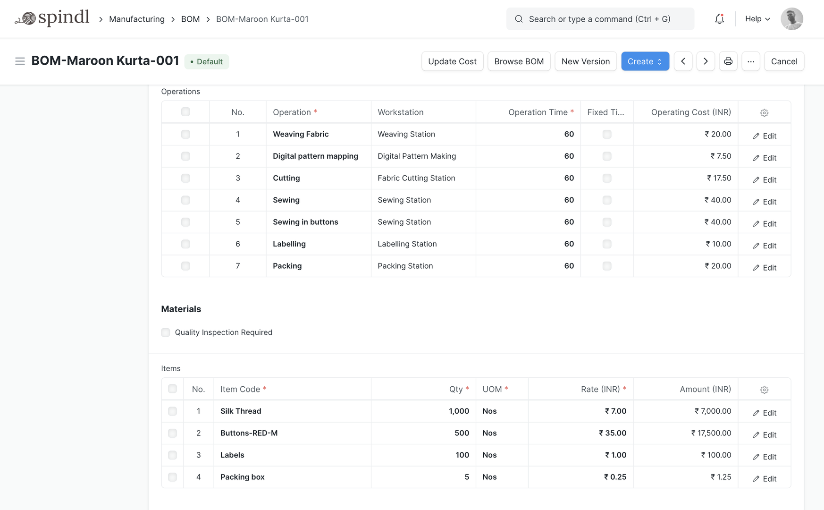Focus the search or command bar
Image resolution: width=824 pixels, height=510 pixels.
point(600,19)
